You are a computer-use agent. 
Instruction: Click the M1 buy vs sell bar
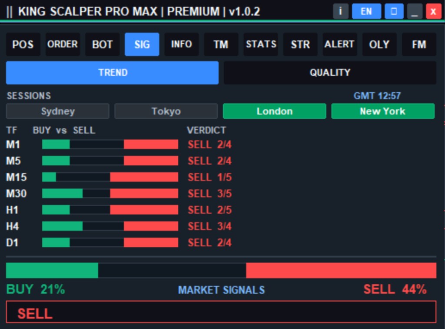pyautogui.click(x=110, y=144)
